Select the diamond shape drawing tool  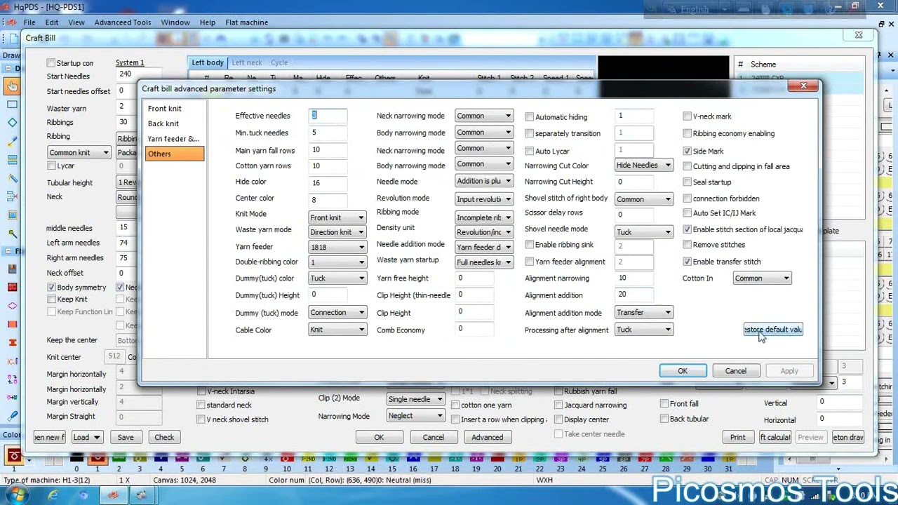pyautogui.click(x=12, y=123)
